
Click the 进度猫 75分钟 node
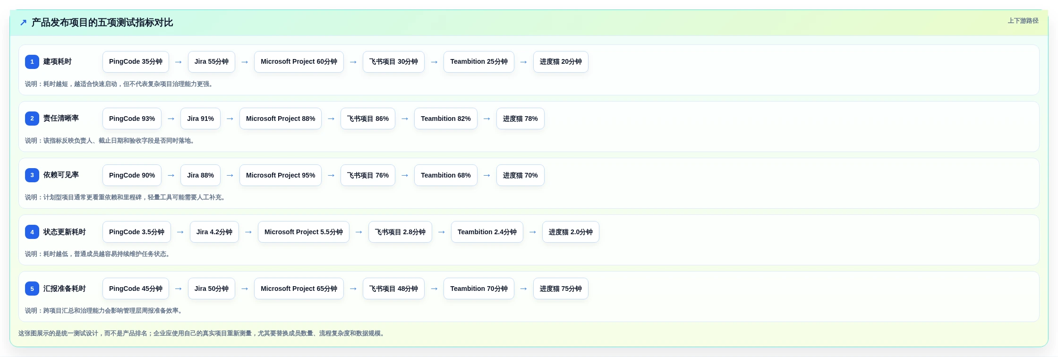561,289
